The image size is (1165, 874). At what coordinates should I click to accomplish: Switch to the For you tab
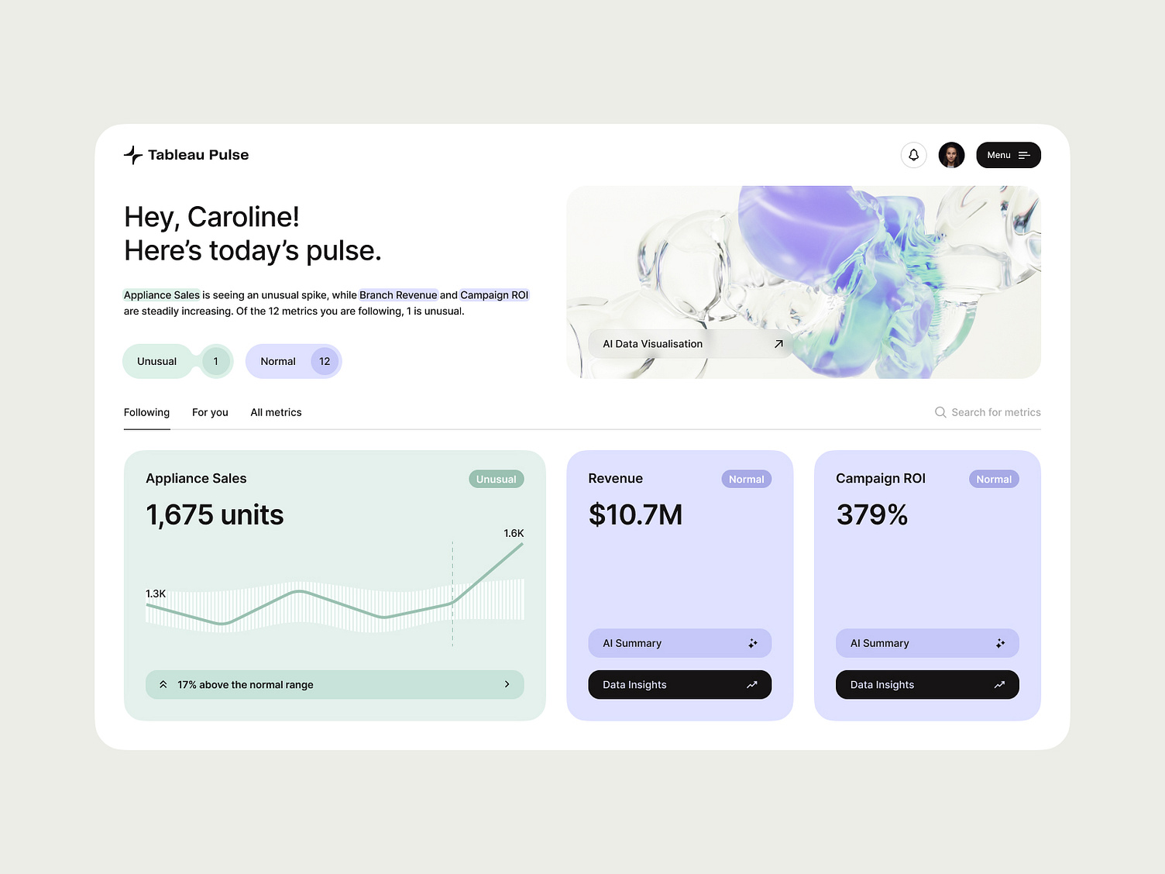click(210, 412)
